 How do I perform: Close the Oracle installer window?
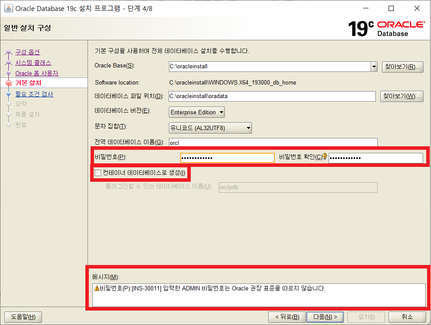coord(417,8)
